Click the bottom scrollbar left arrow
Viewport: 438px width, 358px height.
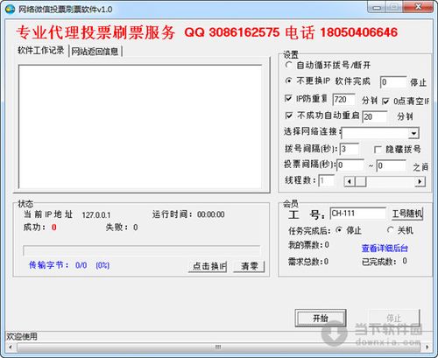coord(11,347)
